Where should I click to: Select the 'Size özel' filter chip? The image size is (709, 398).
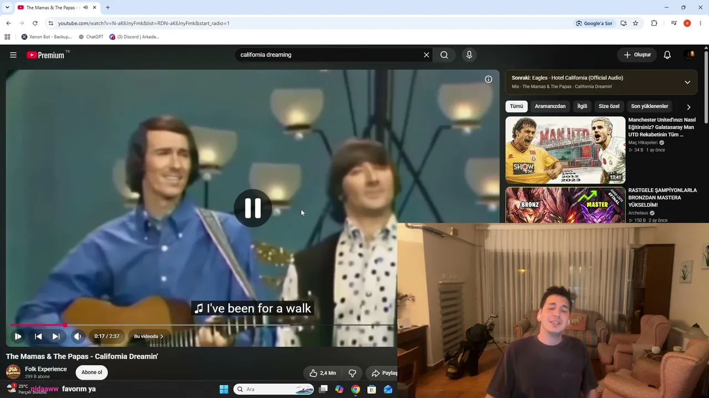[x=609, y=106]
